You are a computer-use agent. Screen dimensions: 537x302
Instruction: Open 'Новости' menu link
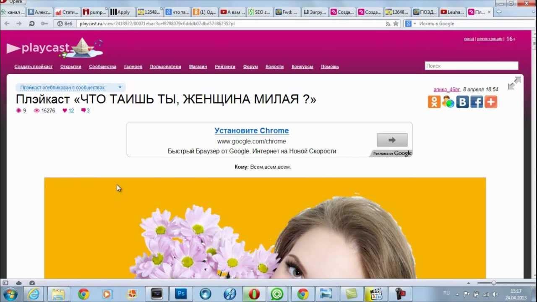(x=274, y=67)
